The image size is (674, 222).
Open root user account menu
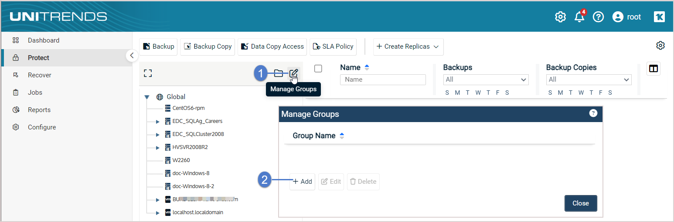(626, 17)
